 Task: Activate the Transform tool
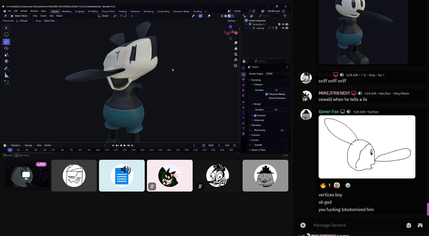[x=6, y=61]
